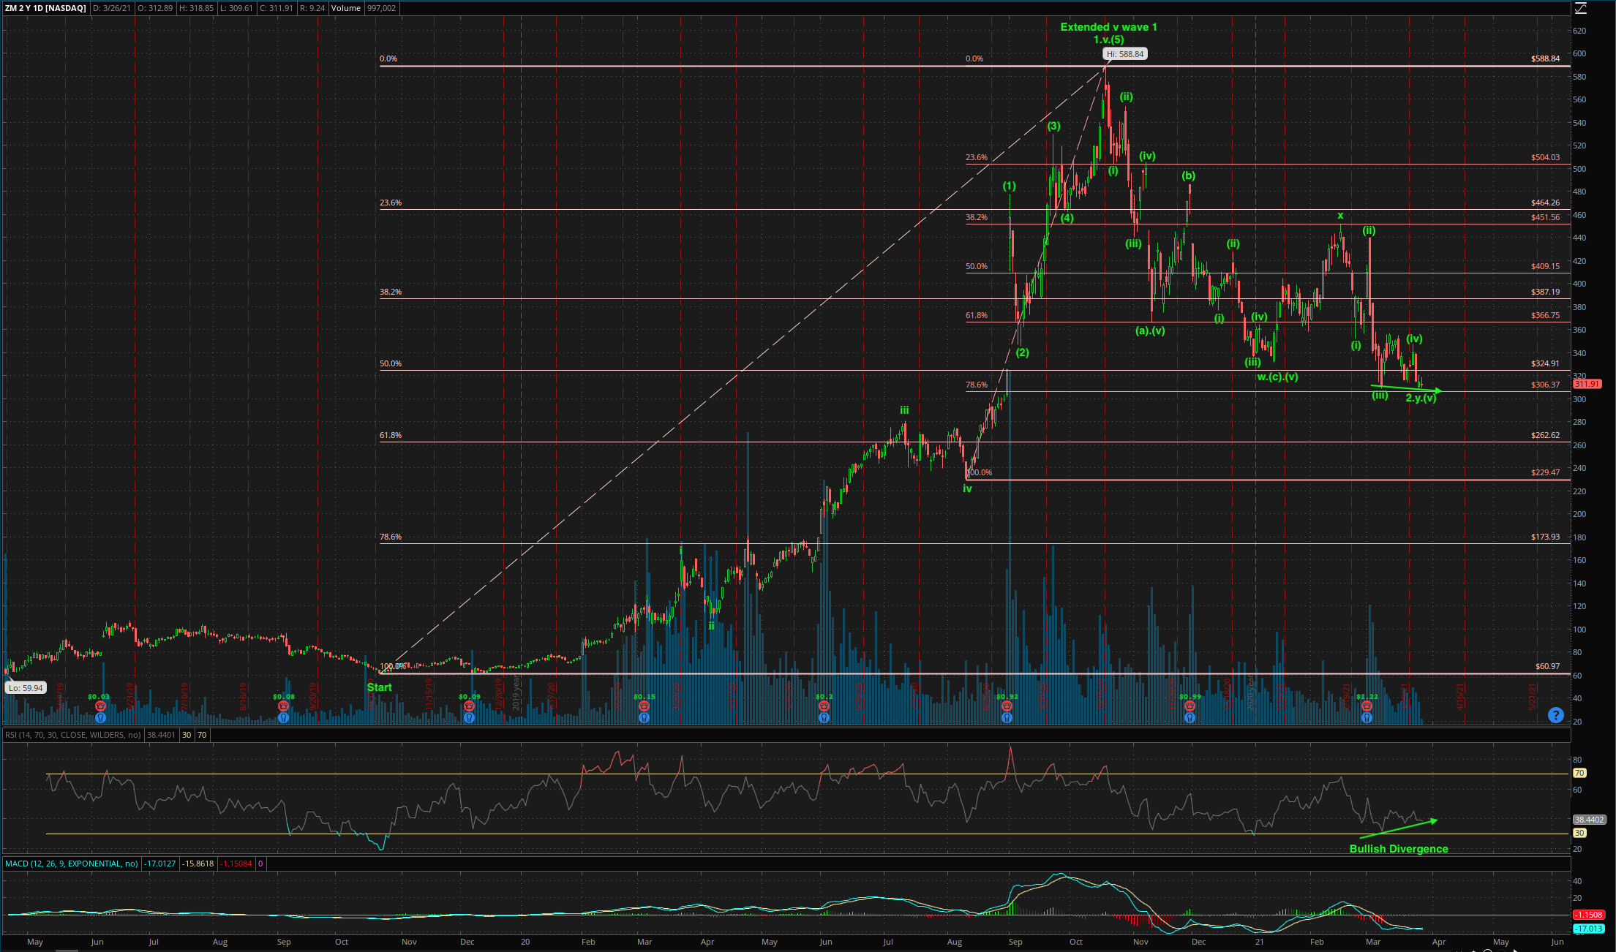
Task: Open the RSI study label settings
Action: tap(72, 735)
